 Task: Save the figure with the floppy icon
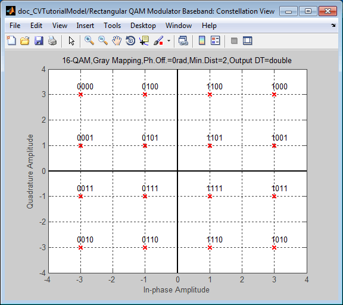click(x=39, y=41)
